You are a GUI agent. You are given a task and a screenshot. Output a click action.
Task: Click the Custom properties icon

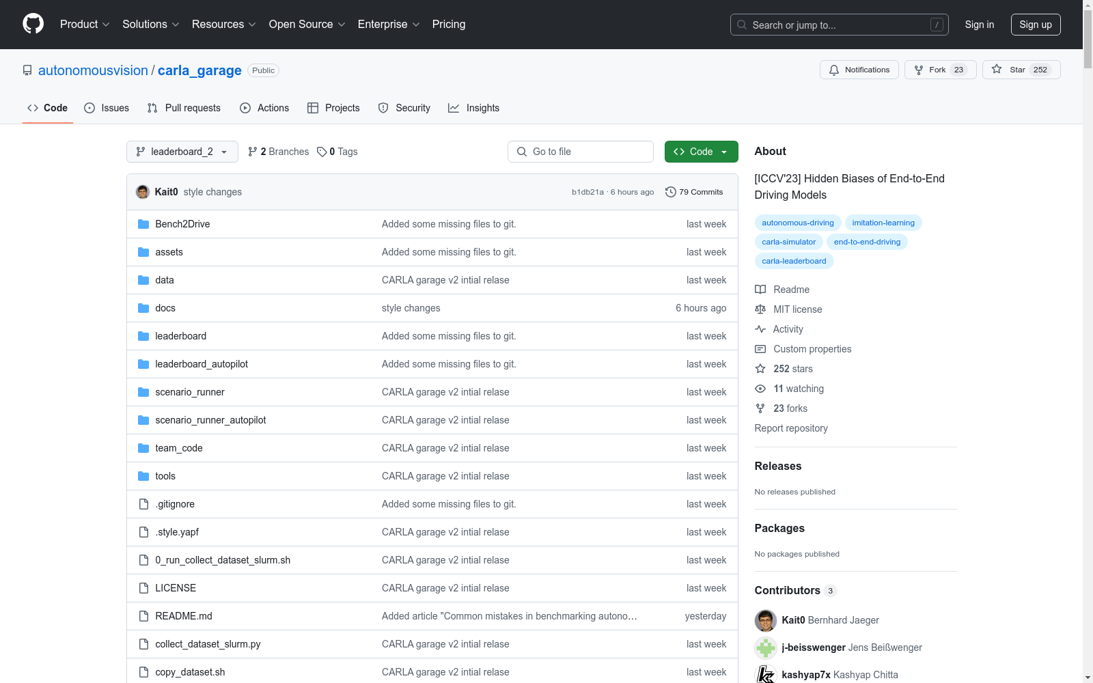[x=760, y=349]
